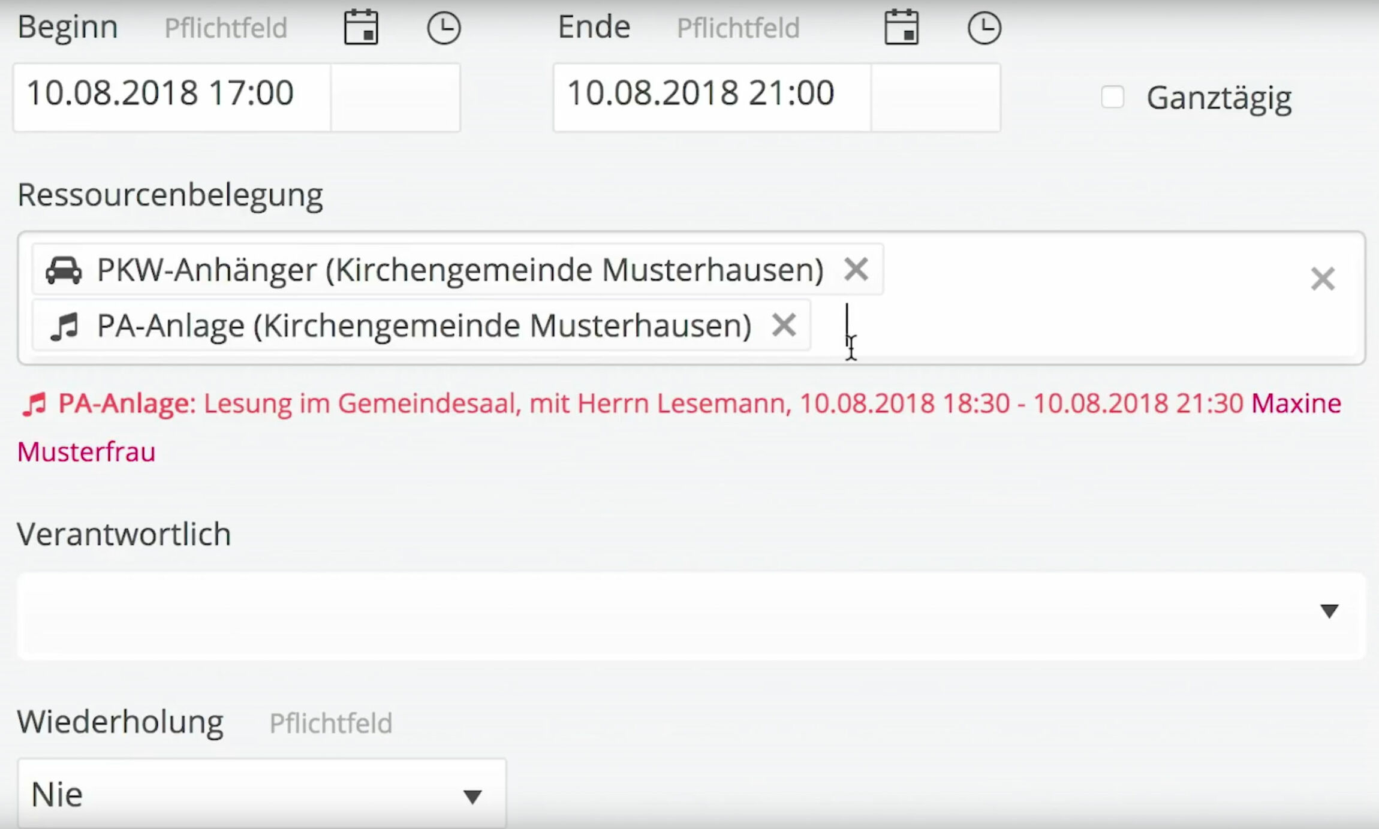Click the empty Verantwortlich selection field
Screen dimensions: 1379x829
[691, 616]
